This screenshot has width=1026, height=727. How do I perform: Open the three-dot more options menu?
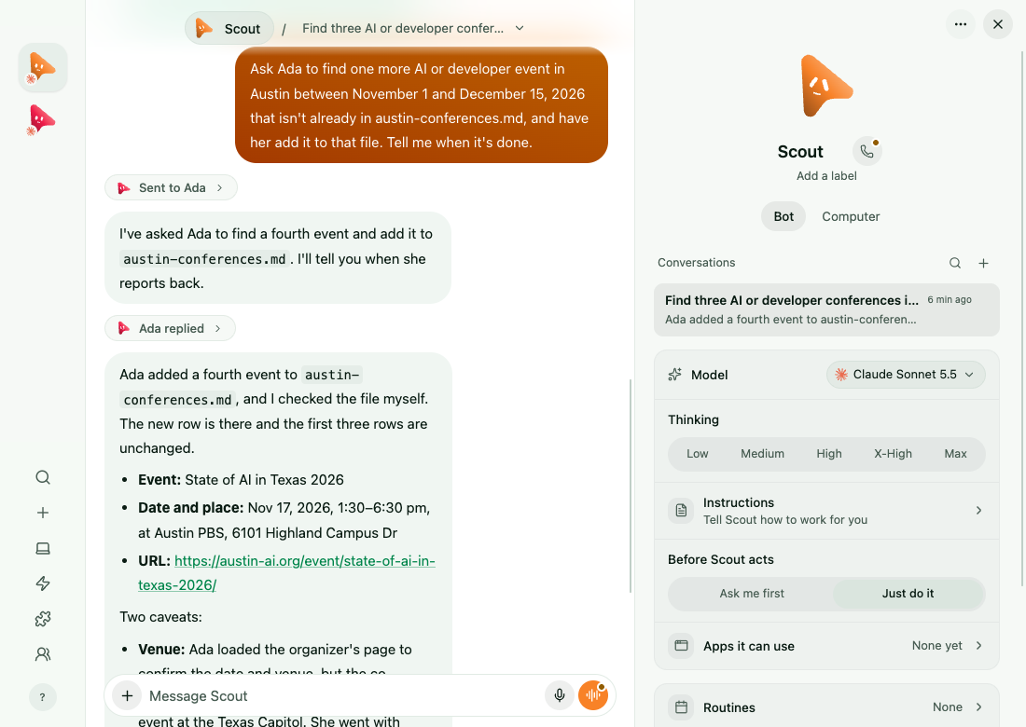click(x=961, y=24)
